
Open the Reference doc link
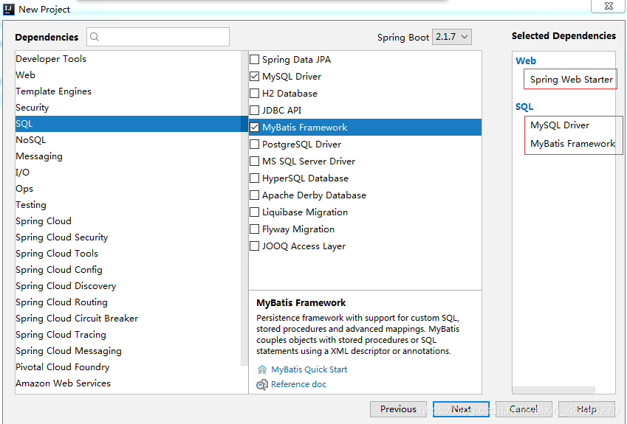[x=298, y=385]
